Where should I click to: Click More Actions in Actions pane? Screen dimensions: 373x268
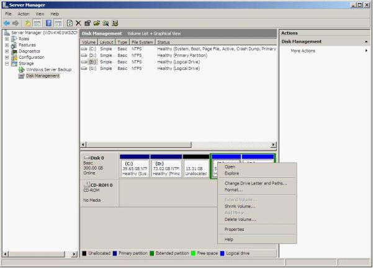click(303, 51)
